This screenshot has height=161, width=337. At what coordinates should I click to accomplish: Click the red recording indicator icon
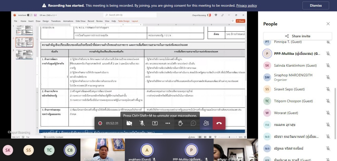tap(100, 123)
